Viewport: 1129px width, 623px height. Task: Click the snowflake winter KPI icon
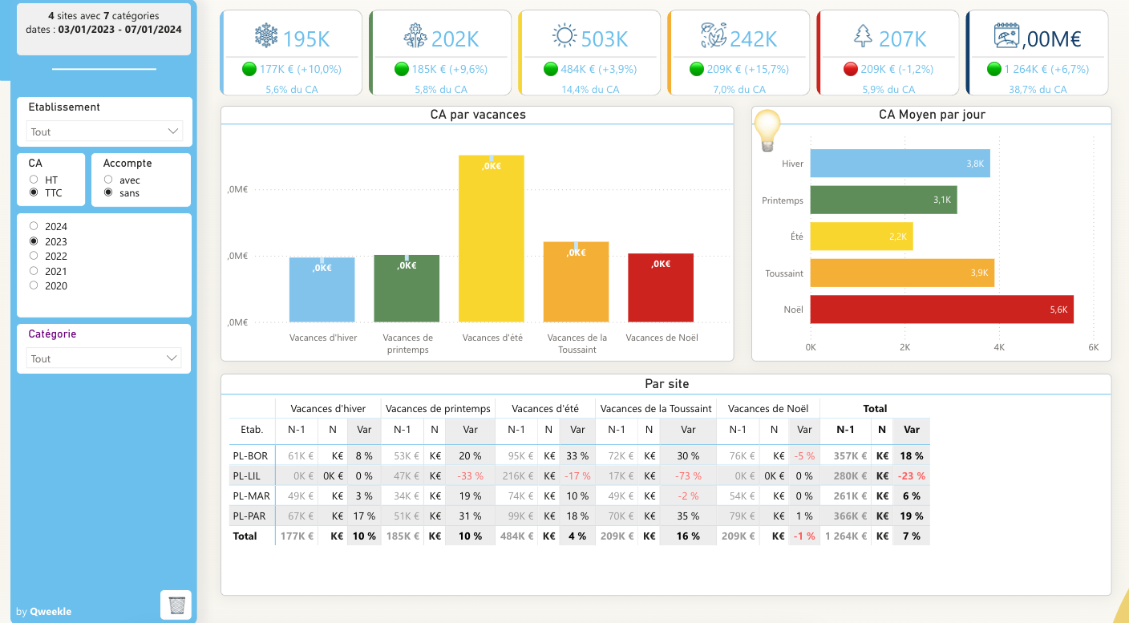(265, 36)
